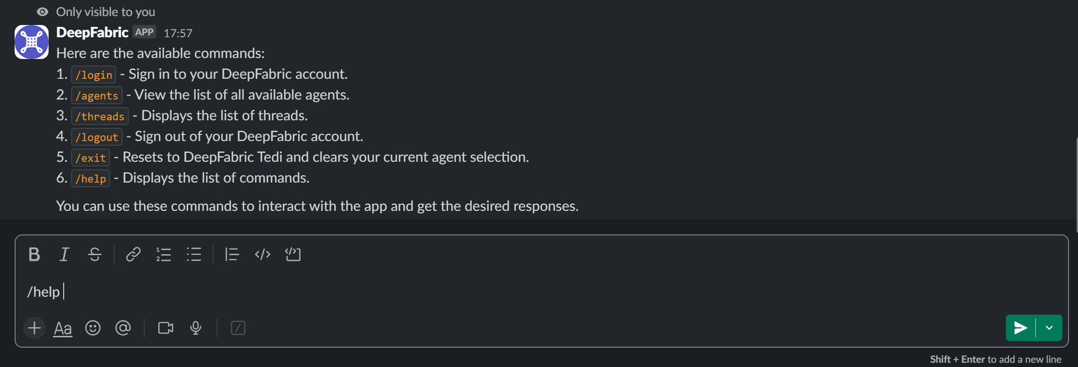Apply inline code formatting
Screen dimensions: 1078x367
[x=262, y=255]
